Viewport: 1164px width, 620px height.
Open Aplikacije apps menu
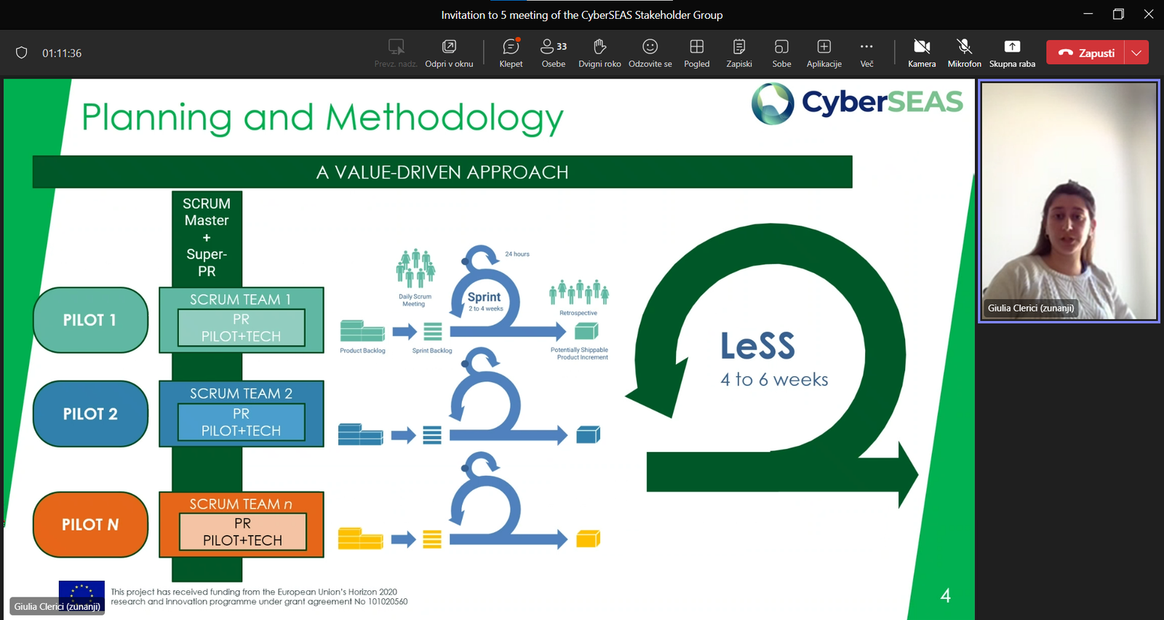pyautogui.click(x=824, y=53)
